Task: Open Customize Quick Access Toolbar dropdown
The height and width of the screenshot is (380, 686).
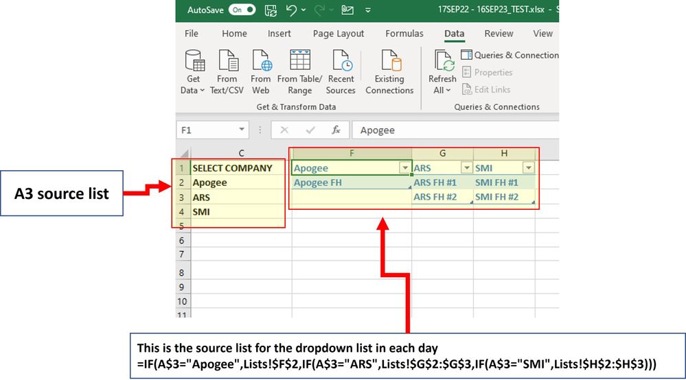Action: point(368,10)
